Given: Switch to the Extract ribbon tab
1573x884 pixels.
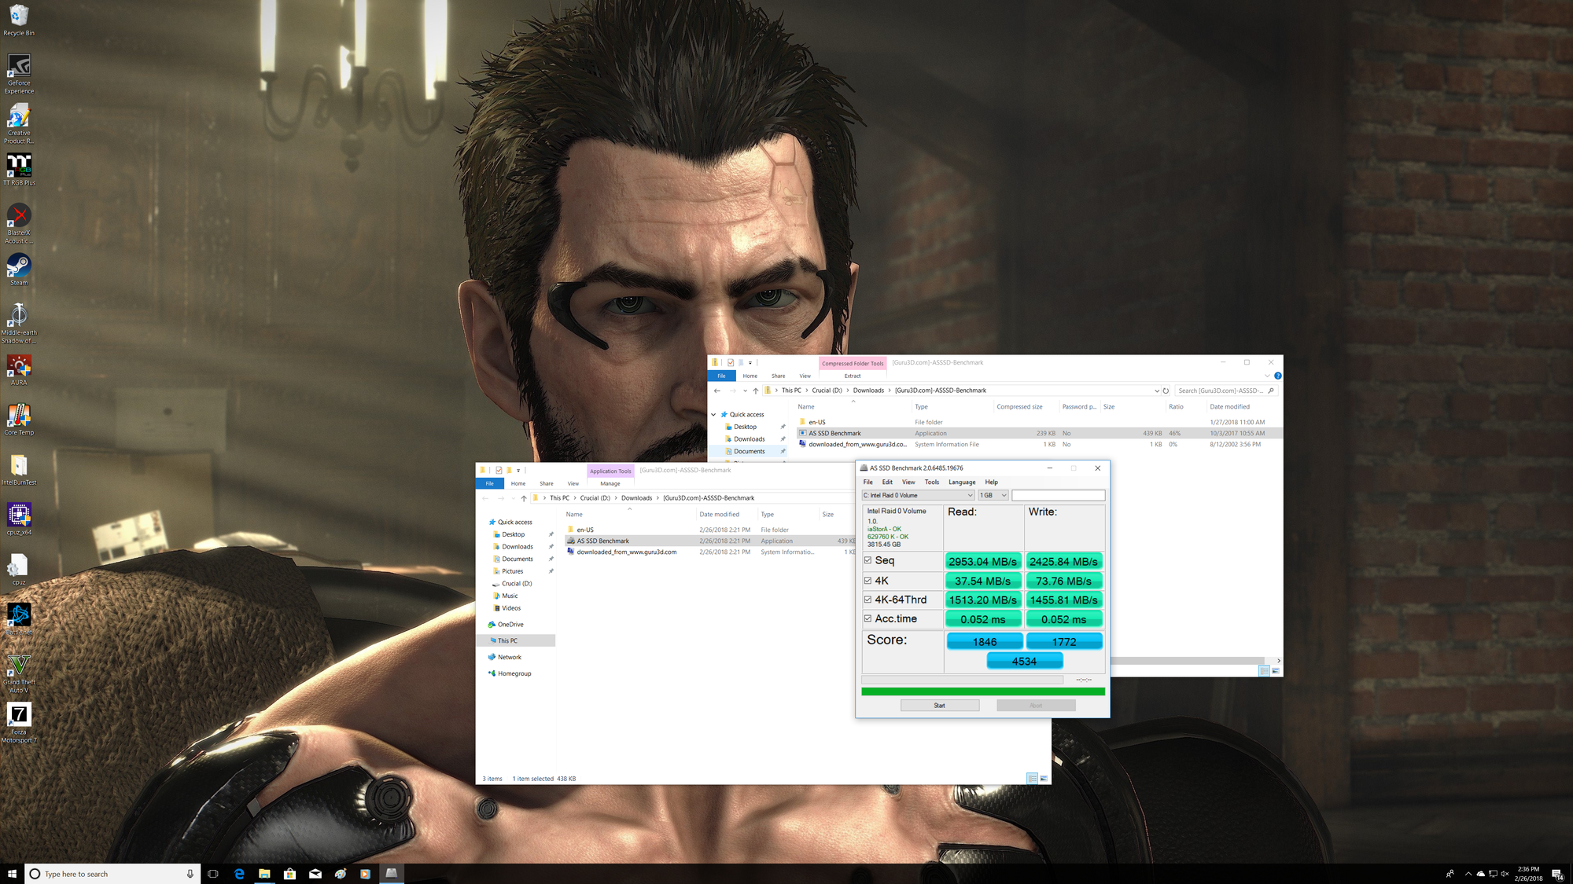Looking at the screenshot, I should click(x=852, y=376).
